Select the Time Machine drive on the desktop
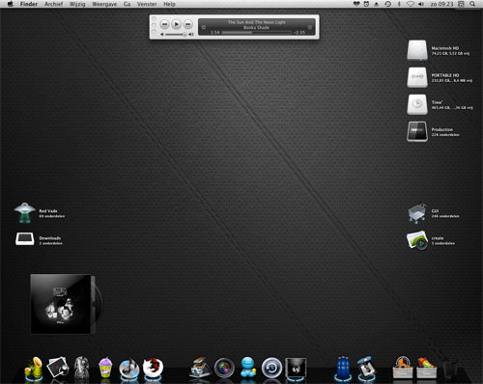 (417, 104)
